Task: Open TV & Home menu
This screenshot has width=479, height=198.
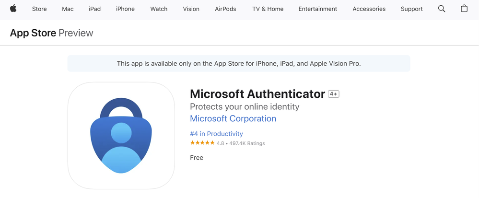Action: click(x=268, y=9)
